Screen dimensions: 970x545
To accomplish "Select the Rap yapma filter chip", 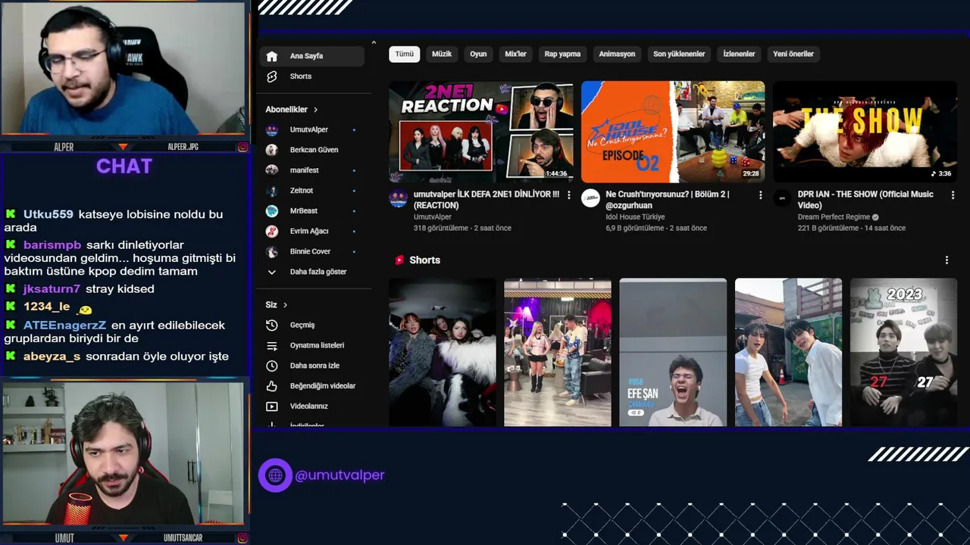I will (562, 54).
